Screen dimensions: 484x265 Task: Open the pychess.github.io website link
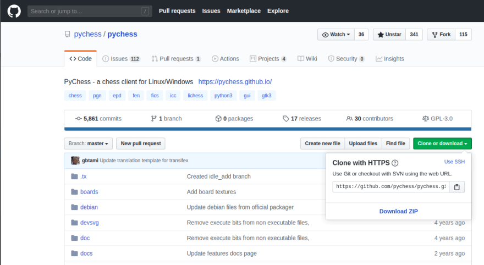[x=235, y=82]
